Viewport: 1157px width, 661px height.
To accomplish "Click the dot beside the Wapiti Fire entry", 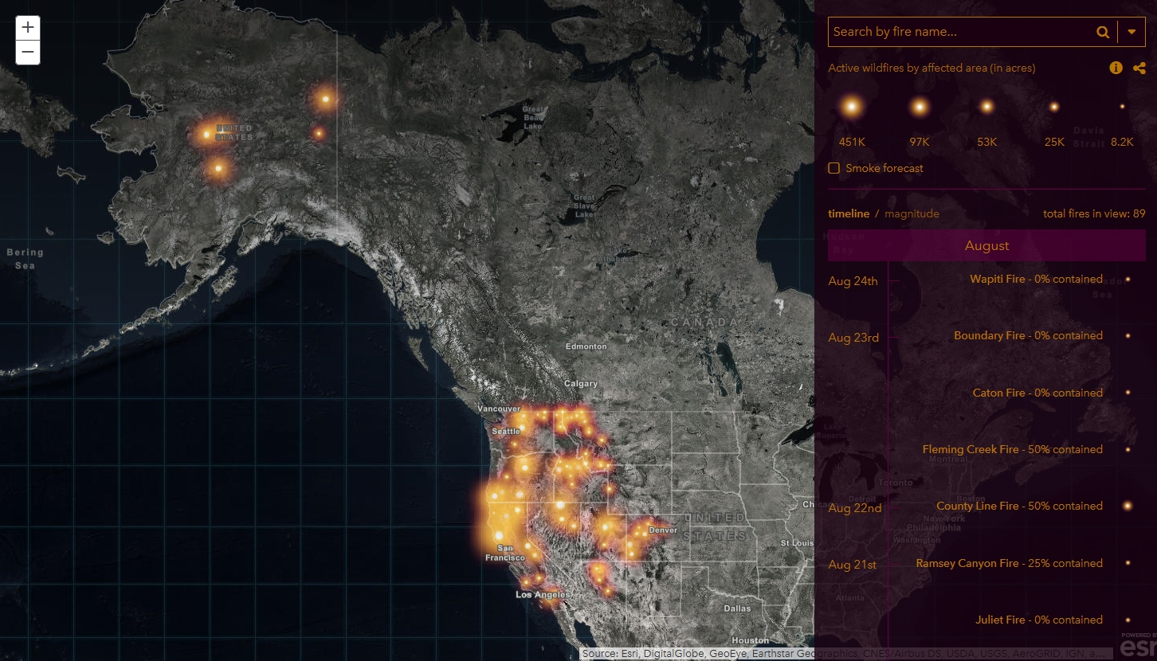I will point(1128,280).
